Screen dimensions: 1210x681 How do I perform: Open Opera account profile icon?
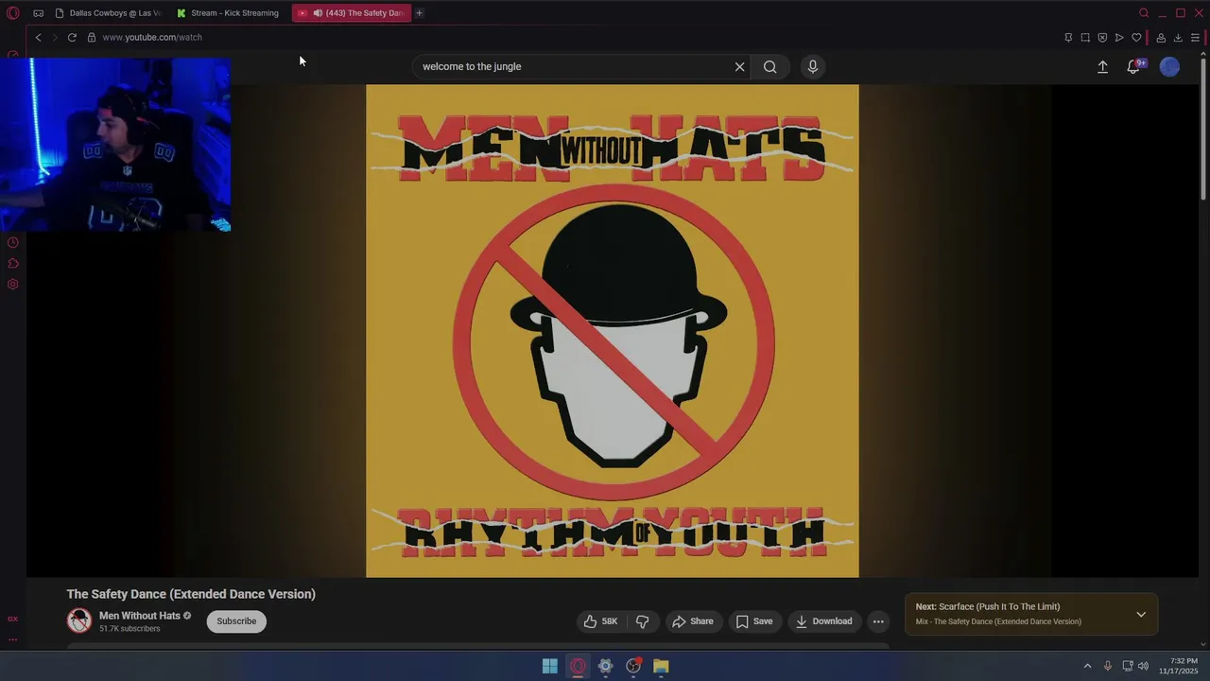point(1161,38)
